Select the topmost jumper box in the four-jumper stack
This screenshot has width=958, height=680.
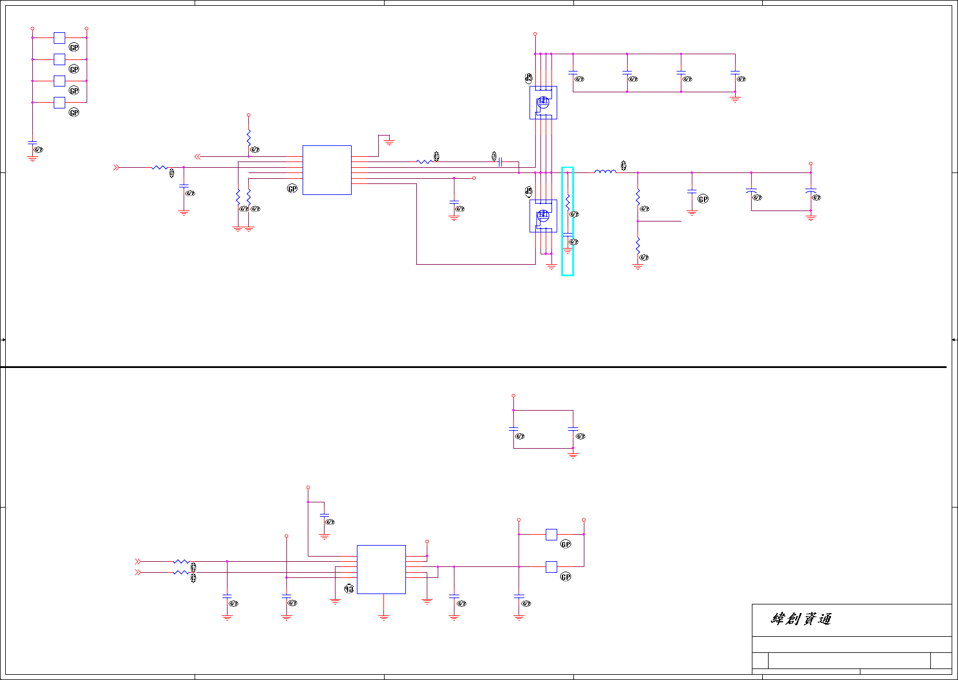(59, 38)
